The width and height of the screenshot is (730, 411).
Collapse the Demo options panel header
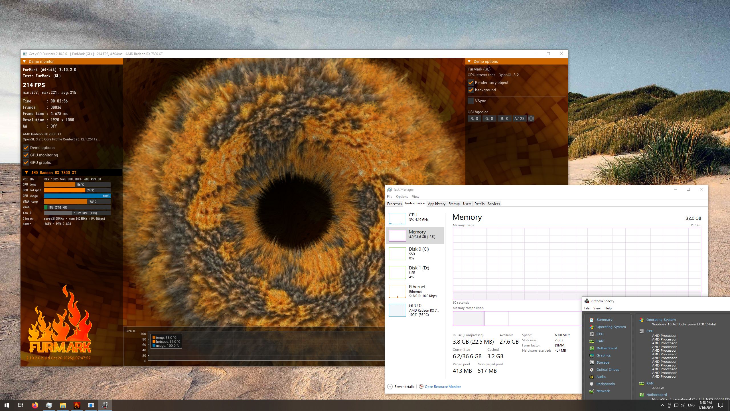pos(469,61)
